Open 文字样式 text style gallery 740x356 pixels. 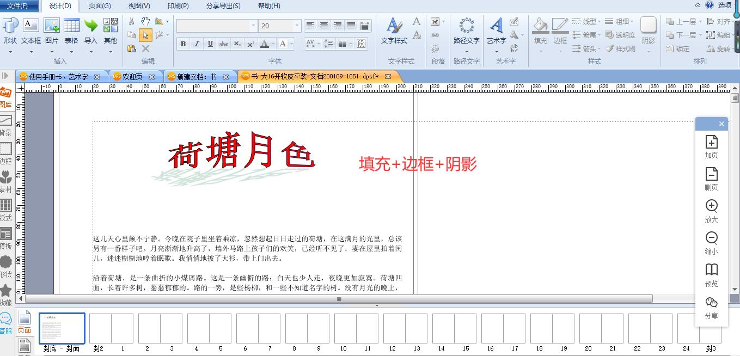pos(394,31)
